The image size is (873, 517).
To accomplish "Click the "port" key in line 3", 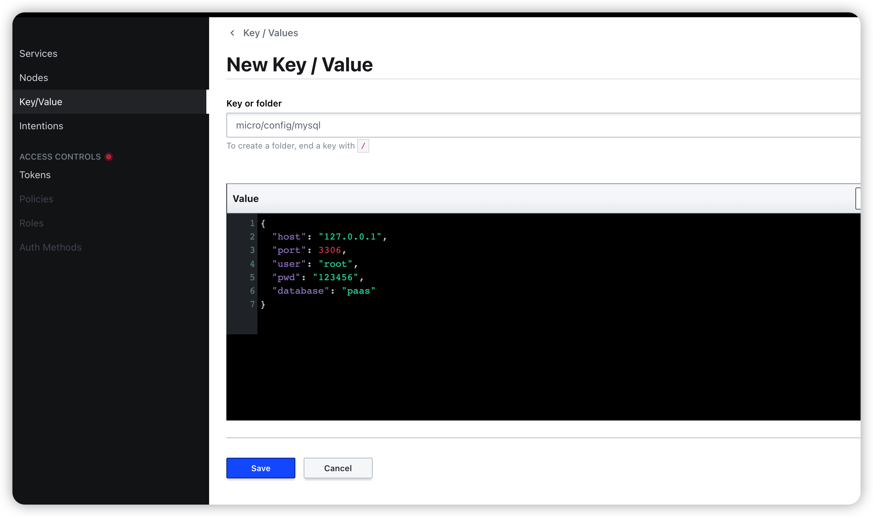I will coord(289,250).
